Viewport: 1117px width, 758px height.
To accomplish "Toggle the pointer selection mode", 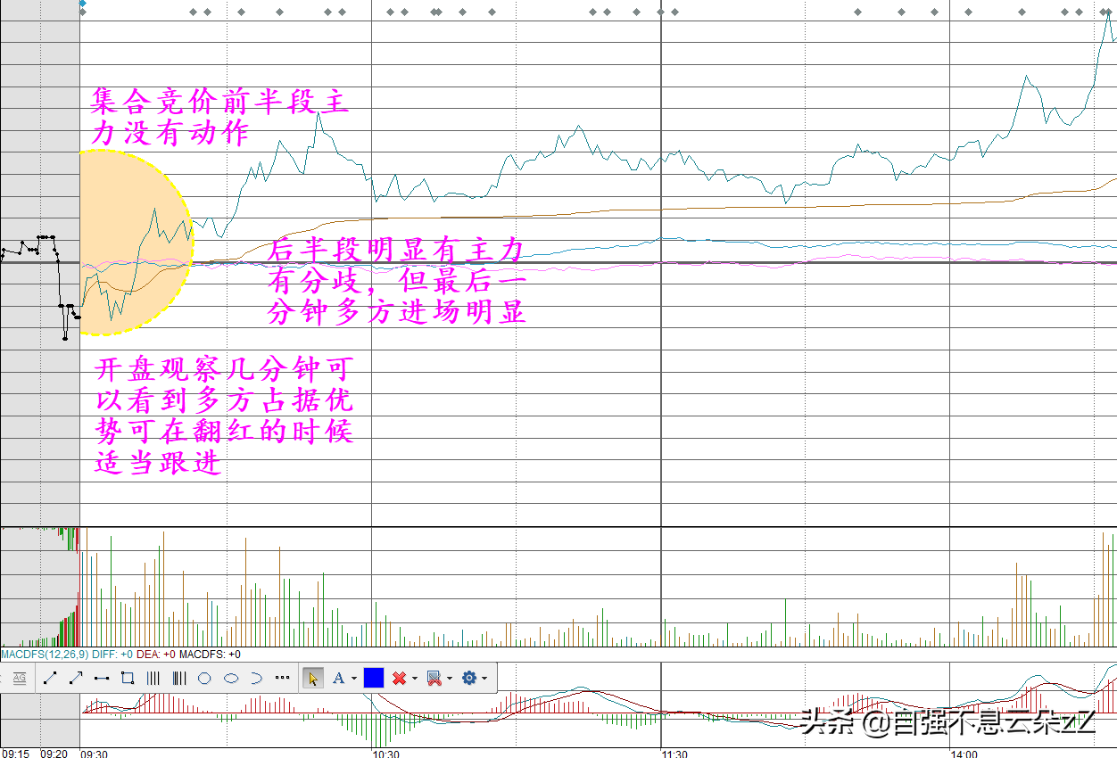I will click(x=313, y=678).
